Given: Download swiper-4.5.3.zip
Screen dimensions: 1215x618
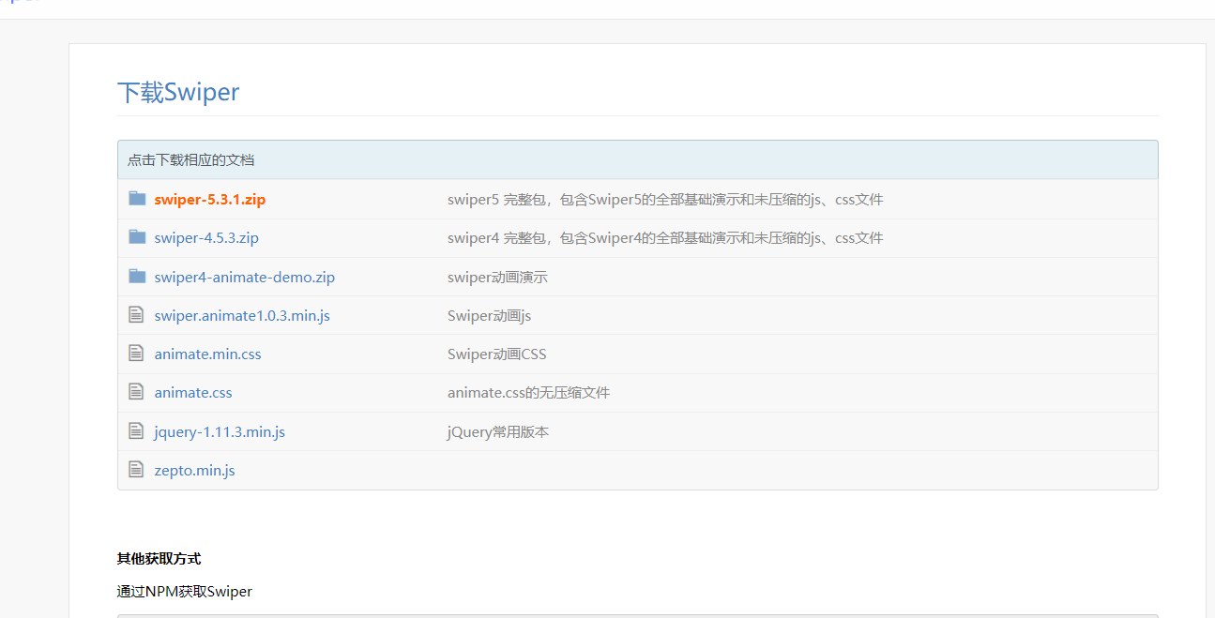Looking at the screenshot, I should point(206,238).
